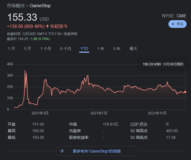The height and width of the screenshot is (160, 191).
Task: Click the CDP 评分 label link
Action: 139,124
